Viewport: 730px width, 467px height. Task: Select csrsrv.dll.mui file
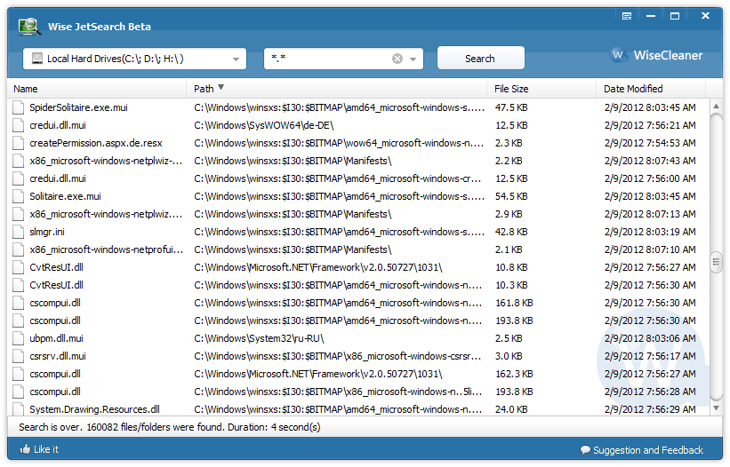[358, 356]
